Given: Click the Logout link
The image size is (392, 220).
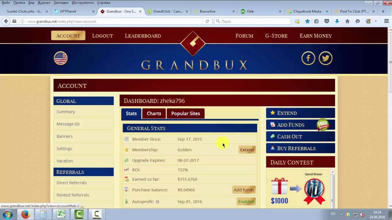Looking at the screenshot, I should coord(103,36).
